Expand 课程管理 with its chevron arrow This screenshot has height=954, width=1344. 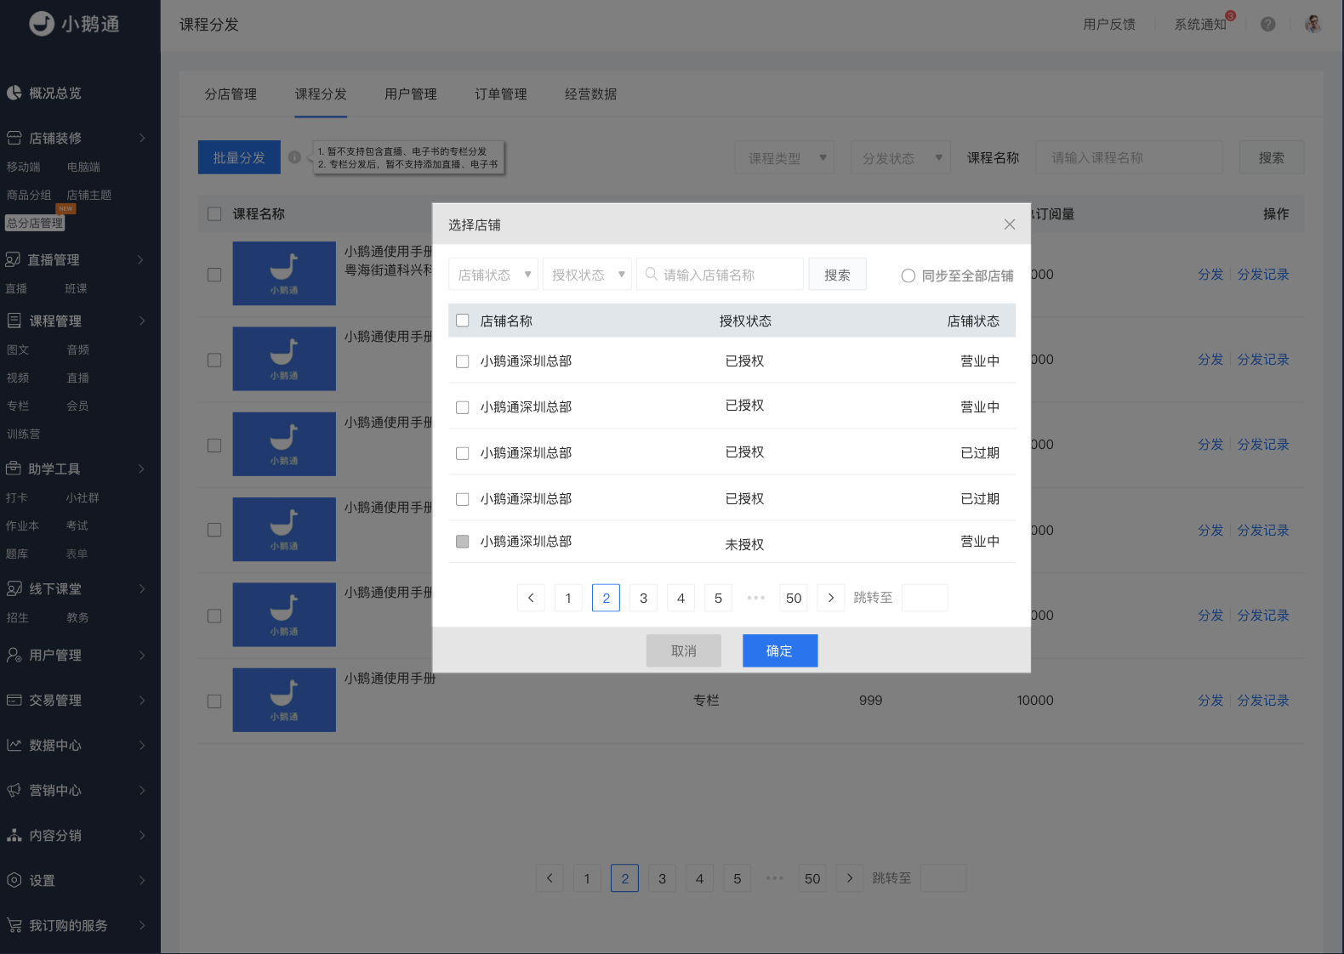142,321
